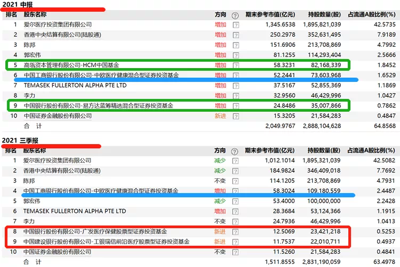Click ratio 42.5735 cell in 中报
The image size is (400, 267).
(x=385, y=24)
